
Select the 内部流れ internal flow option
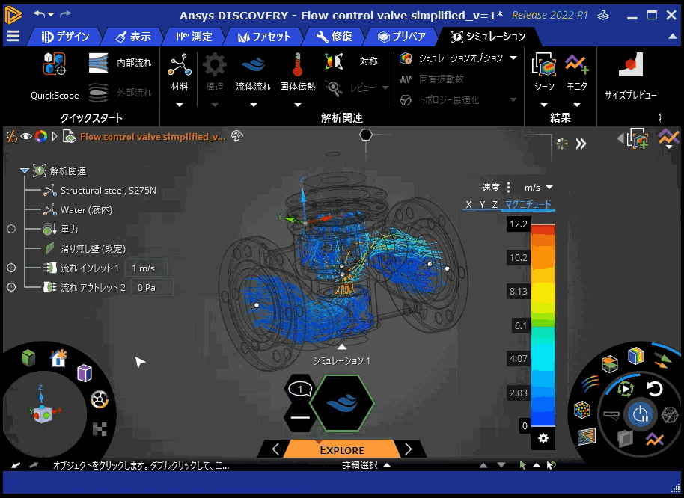[x=120, y=63]
